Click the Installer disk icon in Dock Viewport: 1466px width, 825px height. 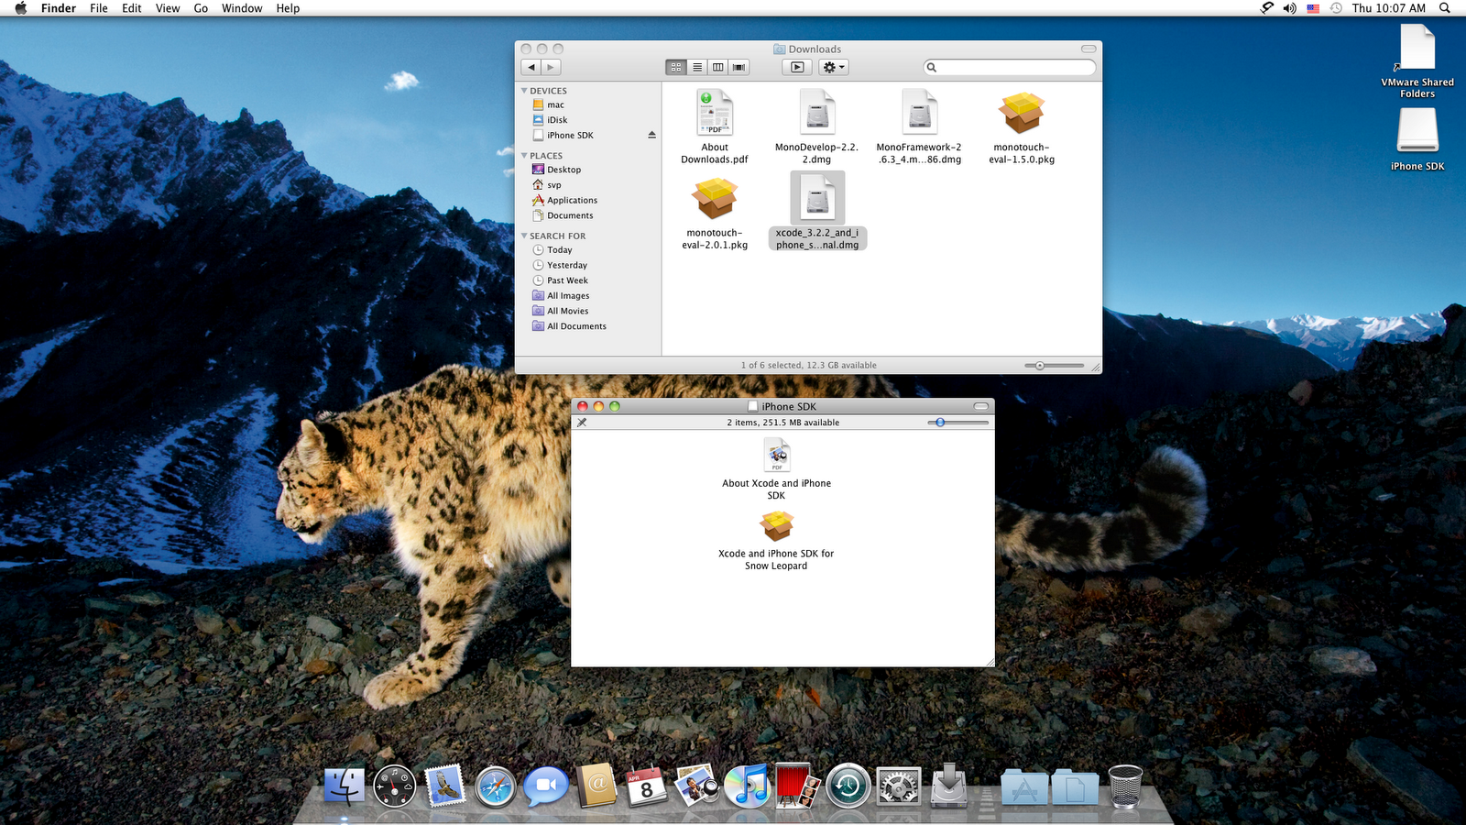point(948,786)
